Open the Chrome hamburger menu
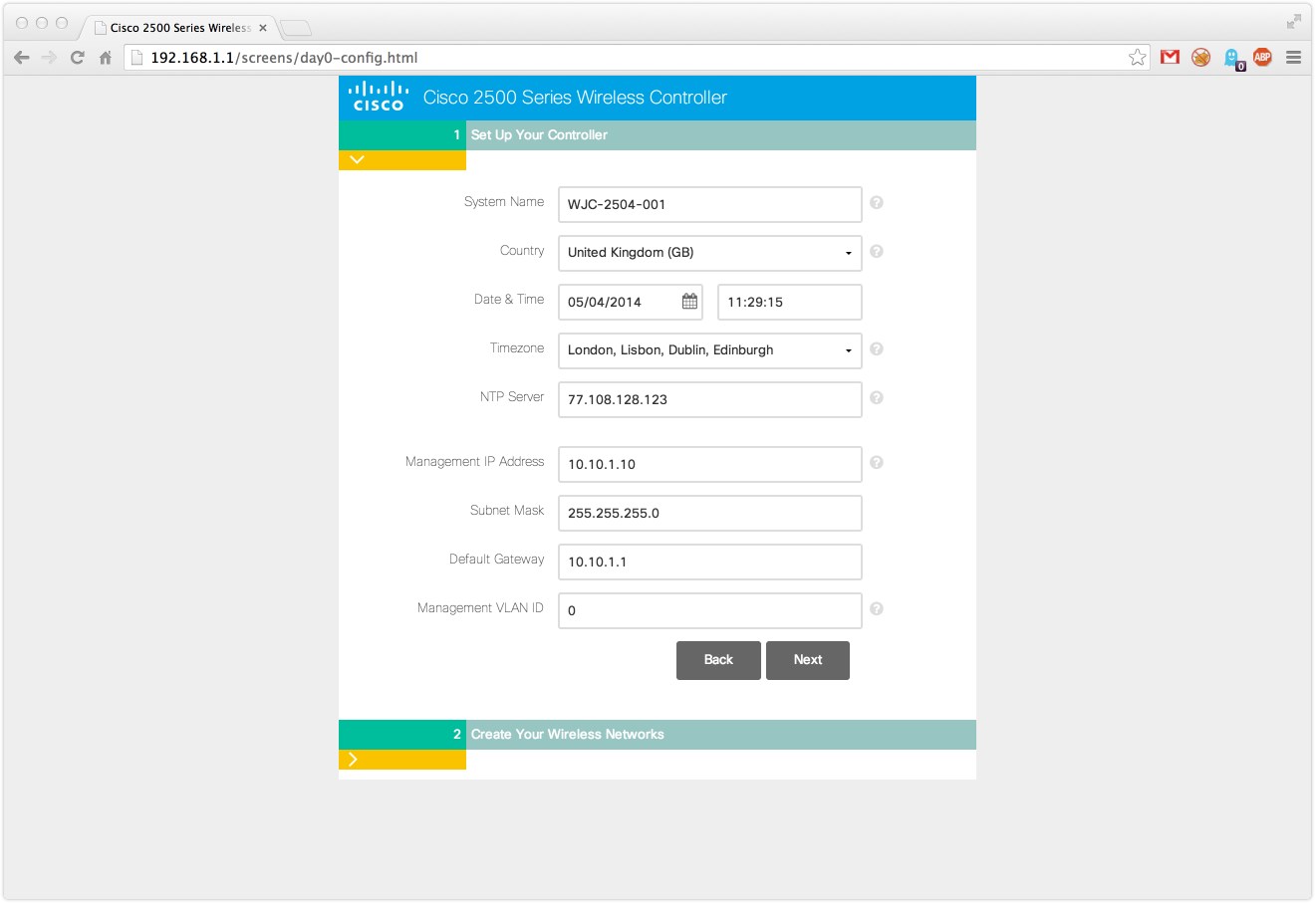 pos(1294,58)
